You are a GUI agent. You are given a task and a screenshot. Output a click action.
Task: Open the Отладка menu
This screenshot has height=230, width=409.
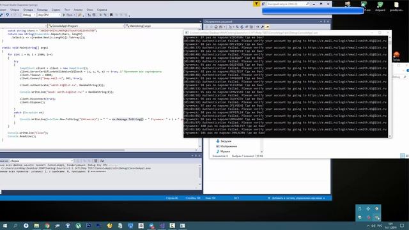28,10
